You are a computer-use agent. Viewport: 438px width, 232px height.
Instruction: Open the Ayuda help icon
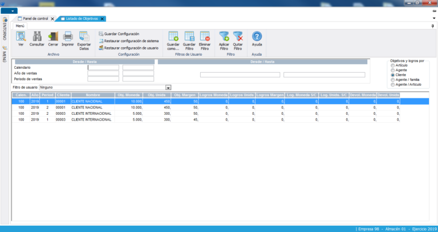tap(257, 37)
